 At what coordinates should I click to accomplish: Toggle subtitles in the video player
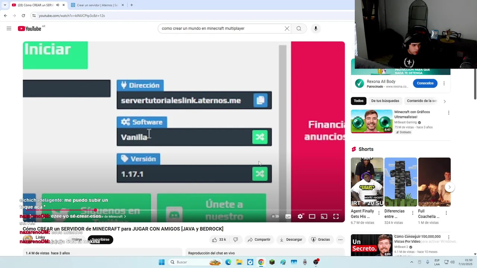[x=288, y=216]
